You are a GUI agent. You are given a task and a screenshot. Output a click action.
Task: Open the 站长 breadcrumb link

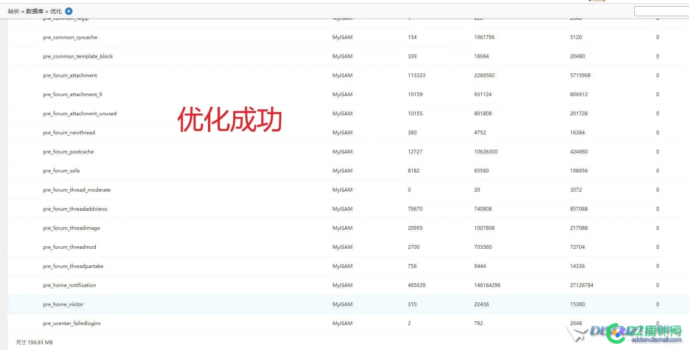coord(14,11)
